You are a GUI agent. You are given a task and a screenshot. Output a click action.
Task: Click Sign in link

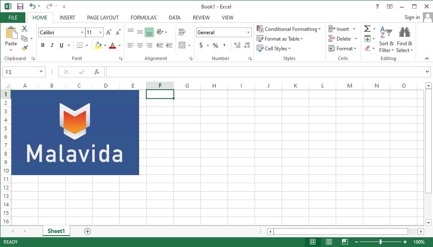[412, 17]
